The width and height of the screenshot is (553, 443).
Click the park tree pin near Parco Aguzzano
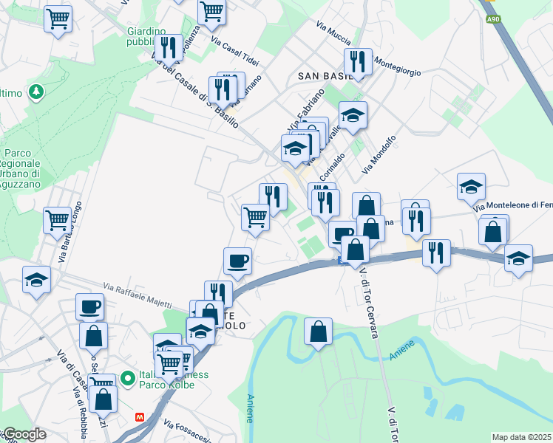(36, 92)
